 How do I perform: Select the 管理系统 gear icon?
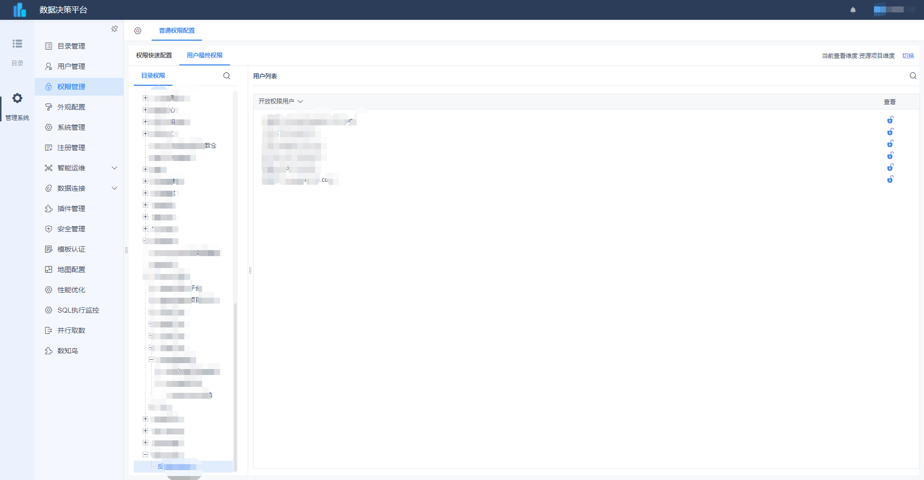[17, 98]
